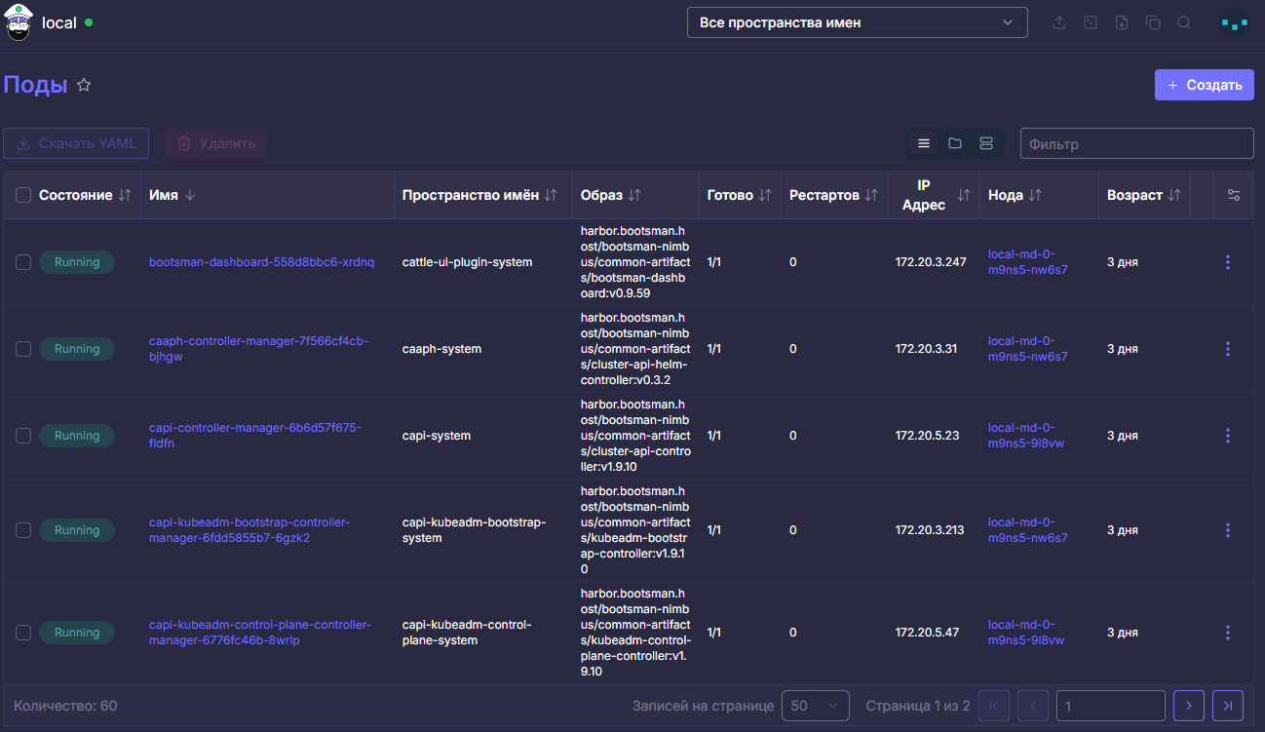Sort by Готово column header

(x=740, y=195)
